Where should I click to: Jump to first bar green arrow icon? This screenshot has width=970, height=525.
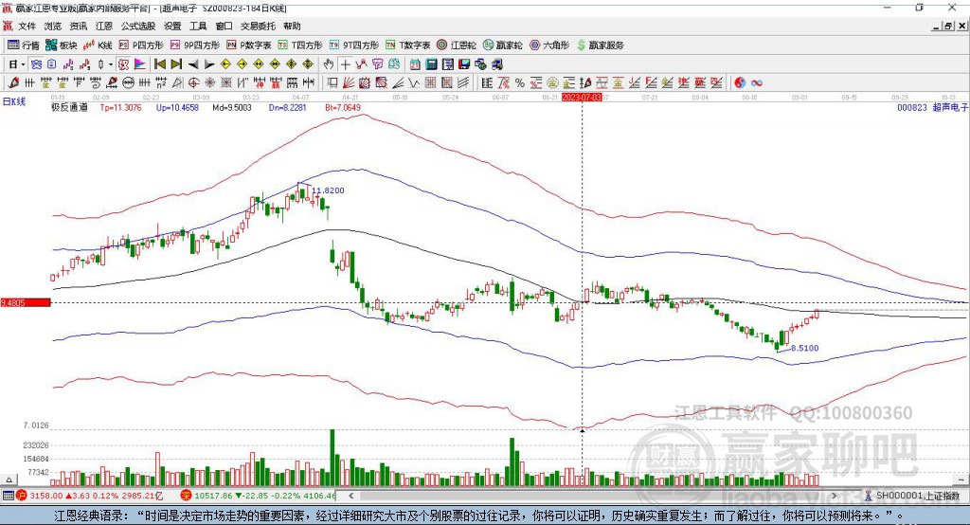[160, 64]
